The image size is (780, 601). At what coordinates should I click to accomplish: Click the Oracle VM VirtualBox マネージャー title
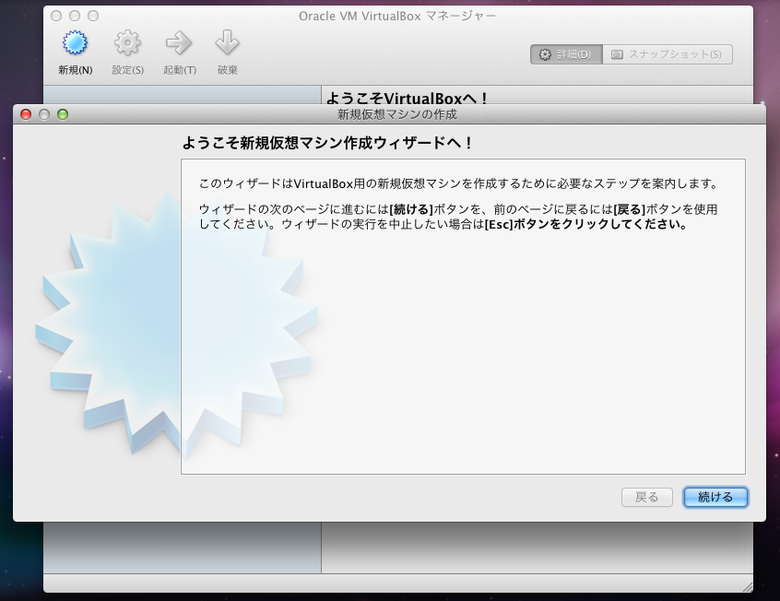coord(397,16)
